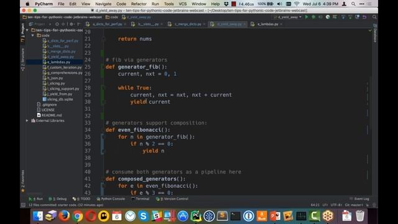398x224 pixels.
Task: Open Finder from the Dock
Action: pyautogui.click(x=38, y=216)
